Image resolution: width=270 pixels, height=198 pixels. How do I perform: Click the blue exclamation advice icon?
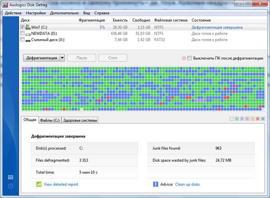(155, 184)
